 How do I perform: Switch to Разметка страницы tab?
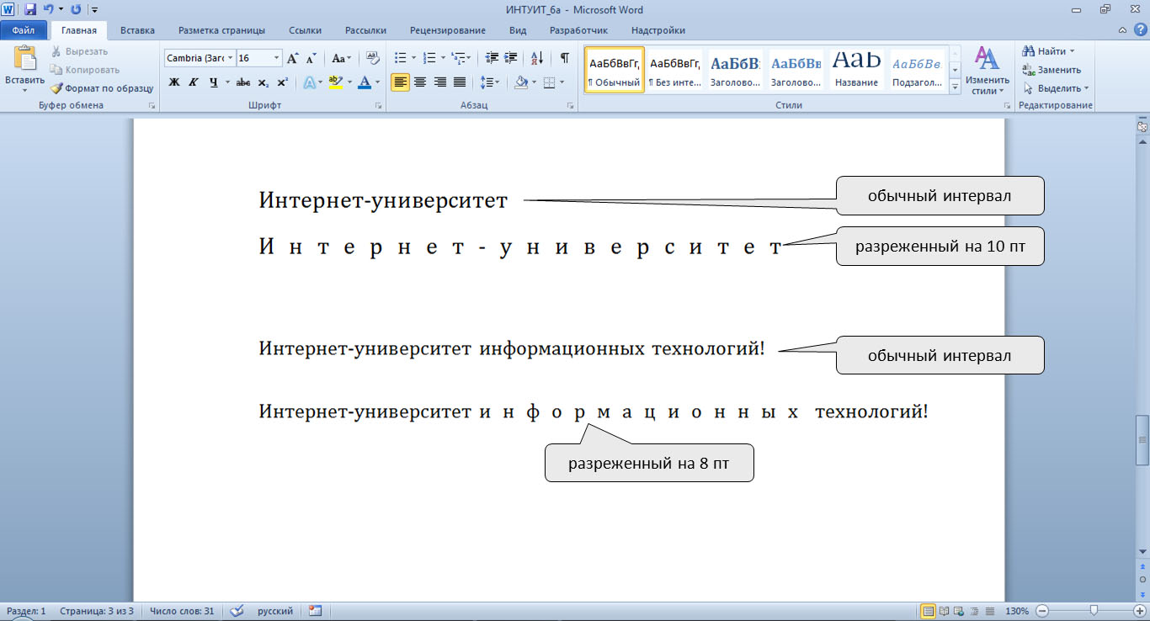pos(221,30)
